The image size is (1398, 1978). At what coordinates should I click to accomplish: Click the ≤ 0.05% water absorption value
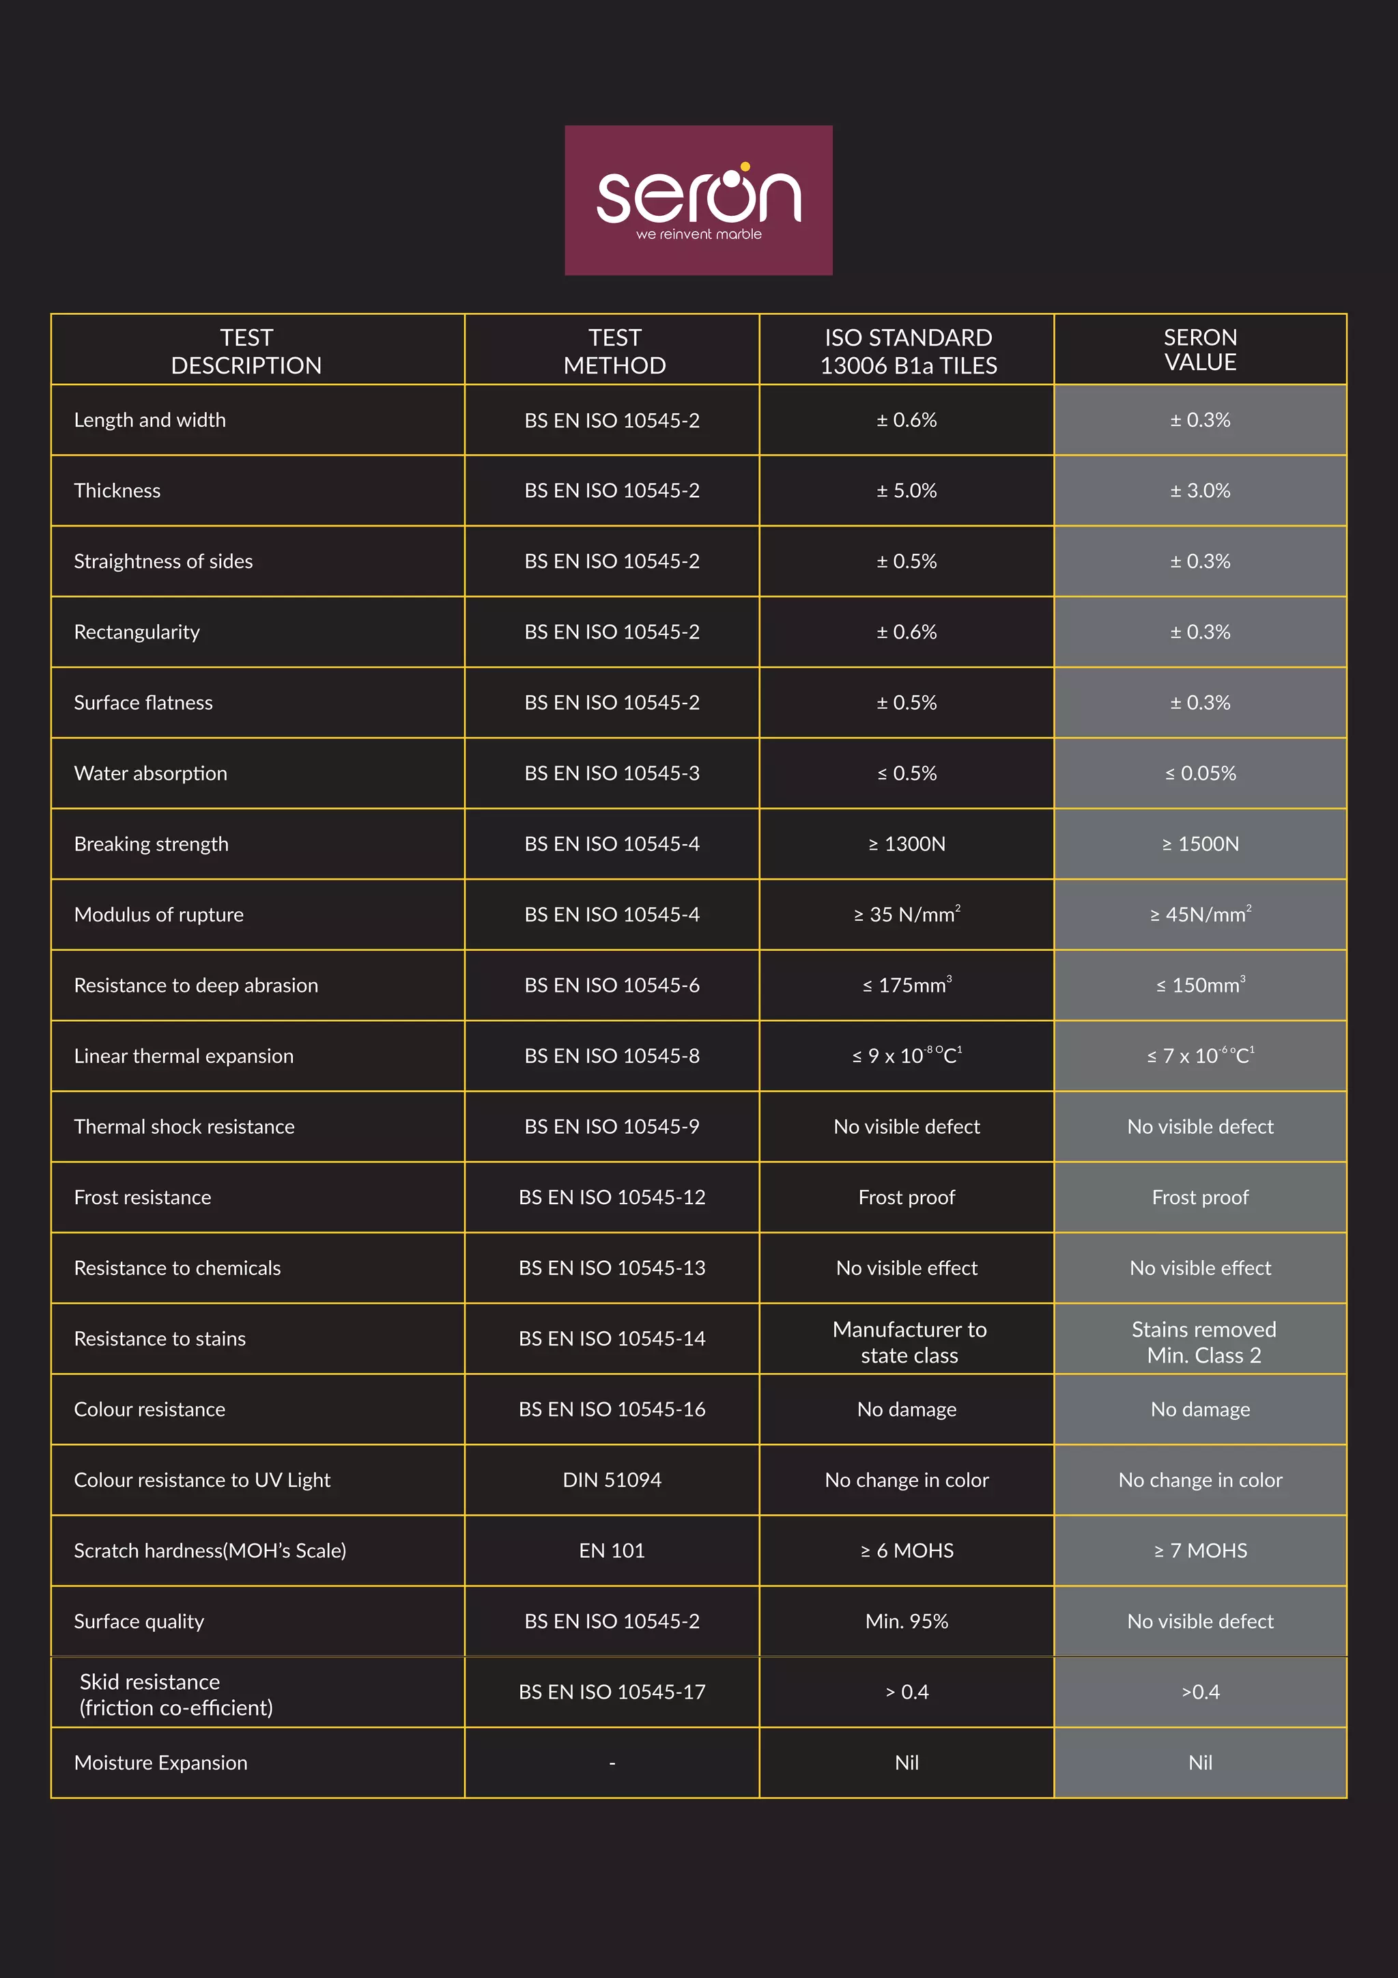point(1200,772)
